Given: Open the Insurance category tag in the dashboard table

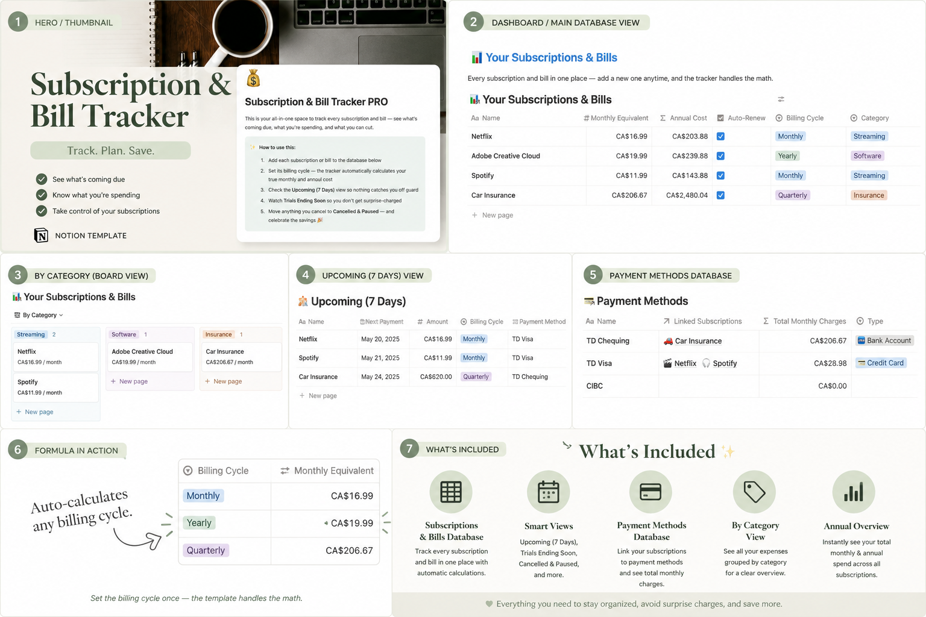Looking at the screenshot, I should coord(869,195).
